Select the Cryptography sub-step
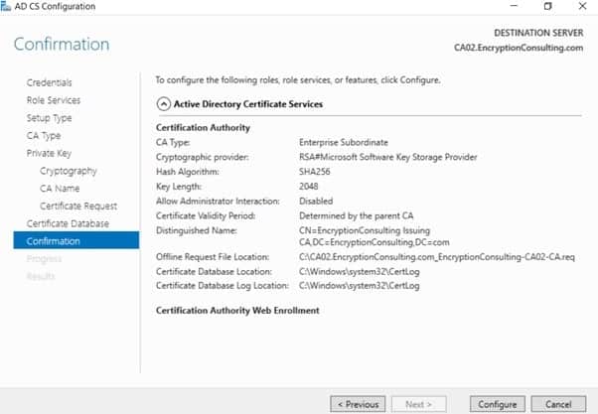 69,171
